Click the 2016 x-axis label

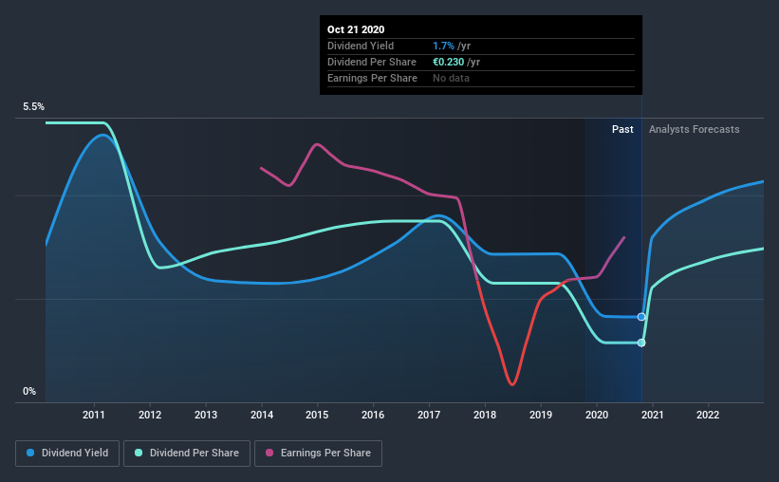click(x=373, y=415)
